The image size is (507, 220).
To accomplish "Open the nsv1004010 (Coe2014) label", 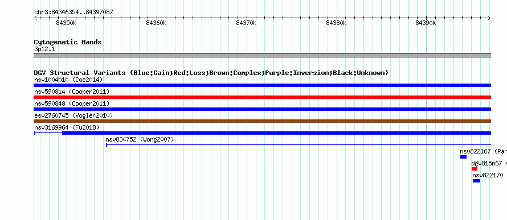I will (68, 80).
